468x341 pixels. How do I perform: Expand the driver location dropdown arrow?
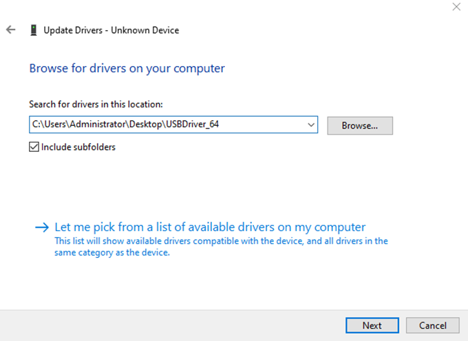311,124
